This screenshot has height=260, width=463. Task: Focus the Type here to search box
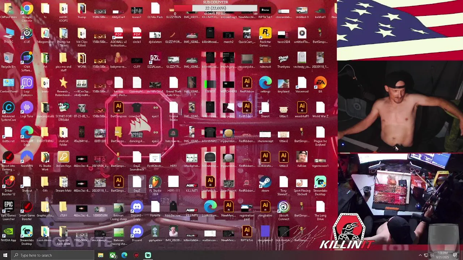coord(53,255)
